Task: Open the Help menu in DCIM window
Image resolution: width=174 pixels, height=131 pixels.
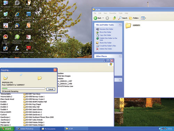Action: tap(126, 13)
